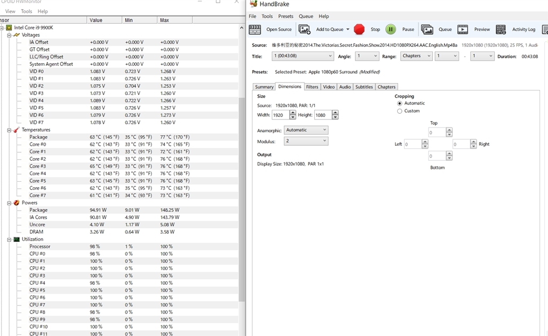
Task: Collapse the Voltages tree node
Action: click(10, 35)
